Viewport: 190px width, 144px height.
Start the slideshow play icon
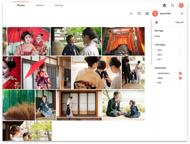[x=139, y=14]
